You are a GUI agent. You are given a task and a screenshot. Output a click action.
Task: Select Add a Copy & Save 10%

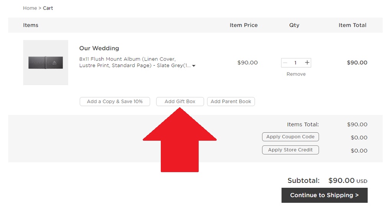pyautogui.click(x=115, y=102)
